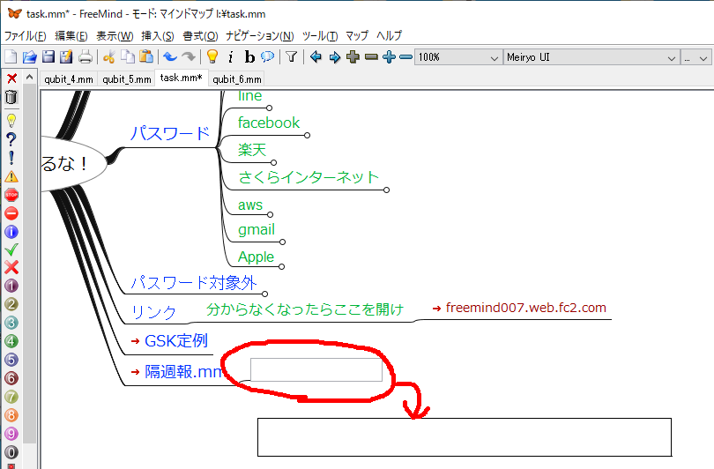
Task: Click the trash can remove-icons button
Action: pyautogui.click(x=11, y=96)
